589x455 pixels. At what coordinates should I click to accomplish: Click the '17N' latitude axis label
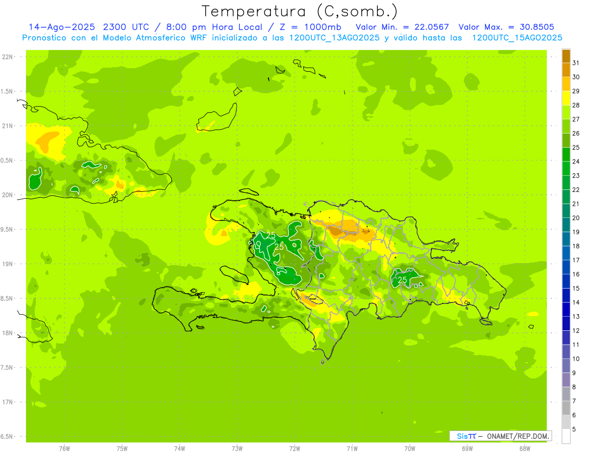[8, 402]
